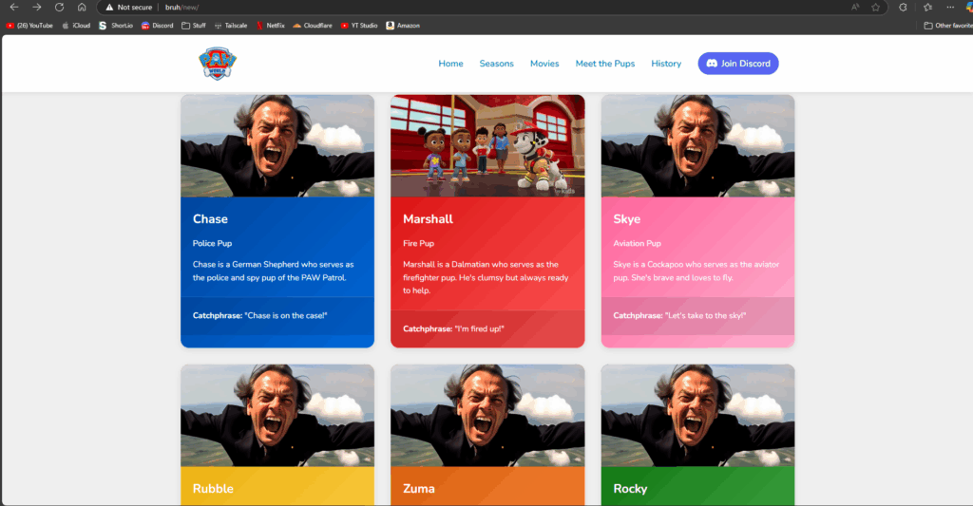Open the History nav link
Image resolution: width=973 pixels, height=506 pixels.
pyautogui.click(x=666, y=64)
